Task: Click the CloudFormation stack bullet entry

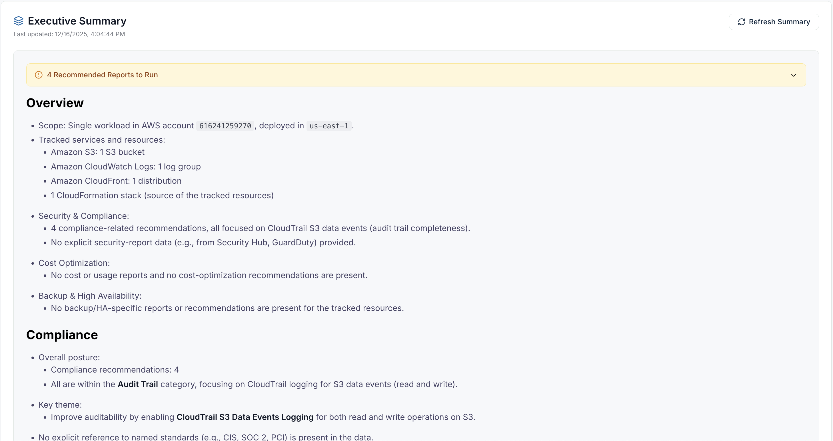Action: 162,195
